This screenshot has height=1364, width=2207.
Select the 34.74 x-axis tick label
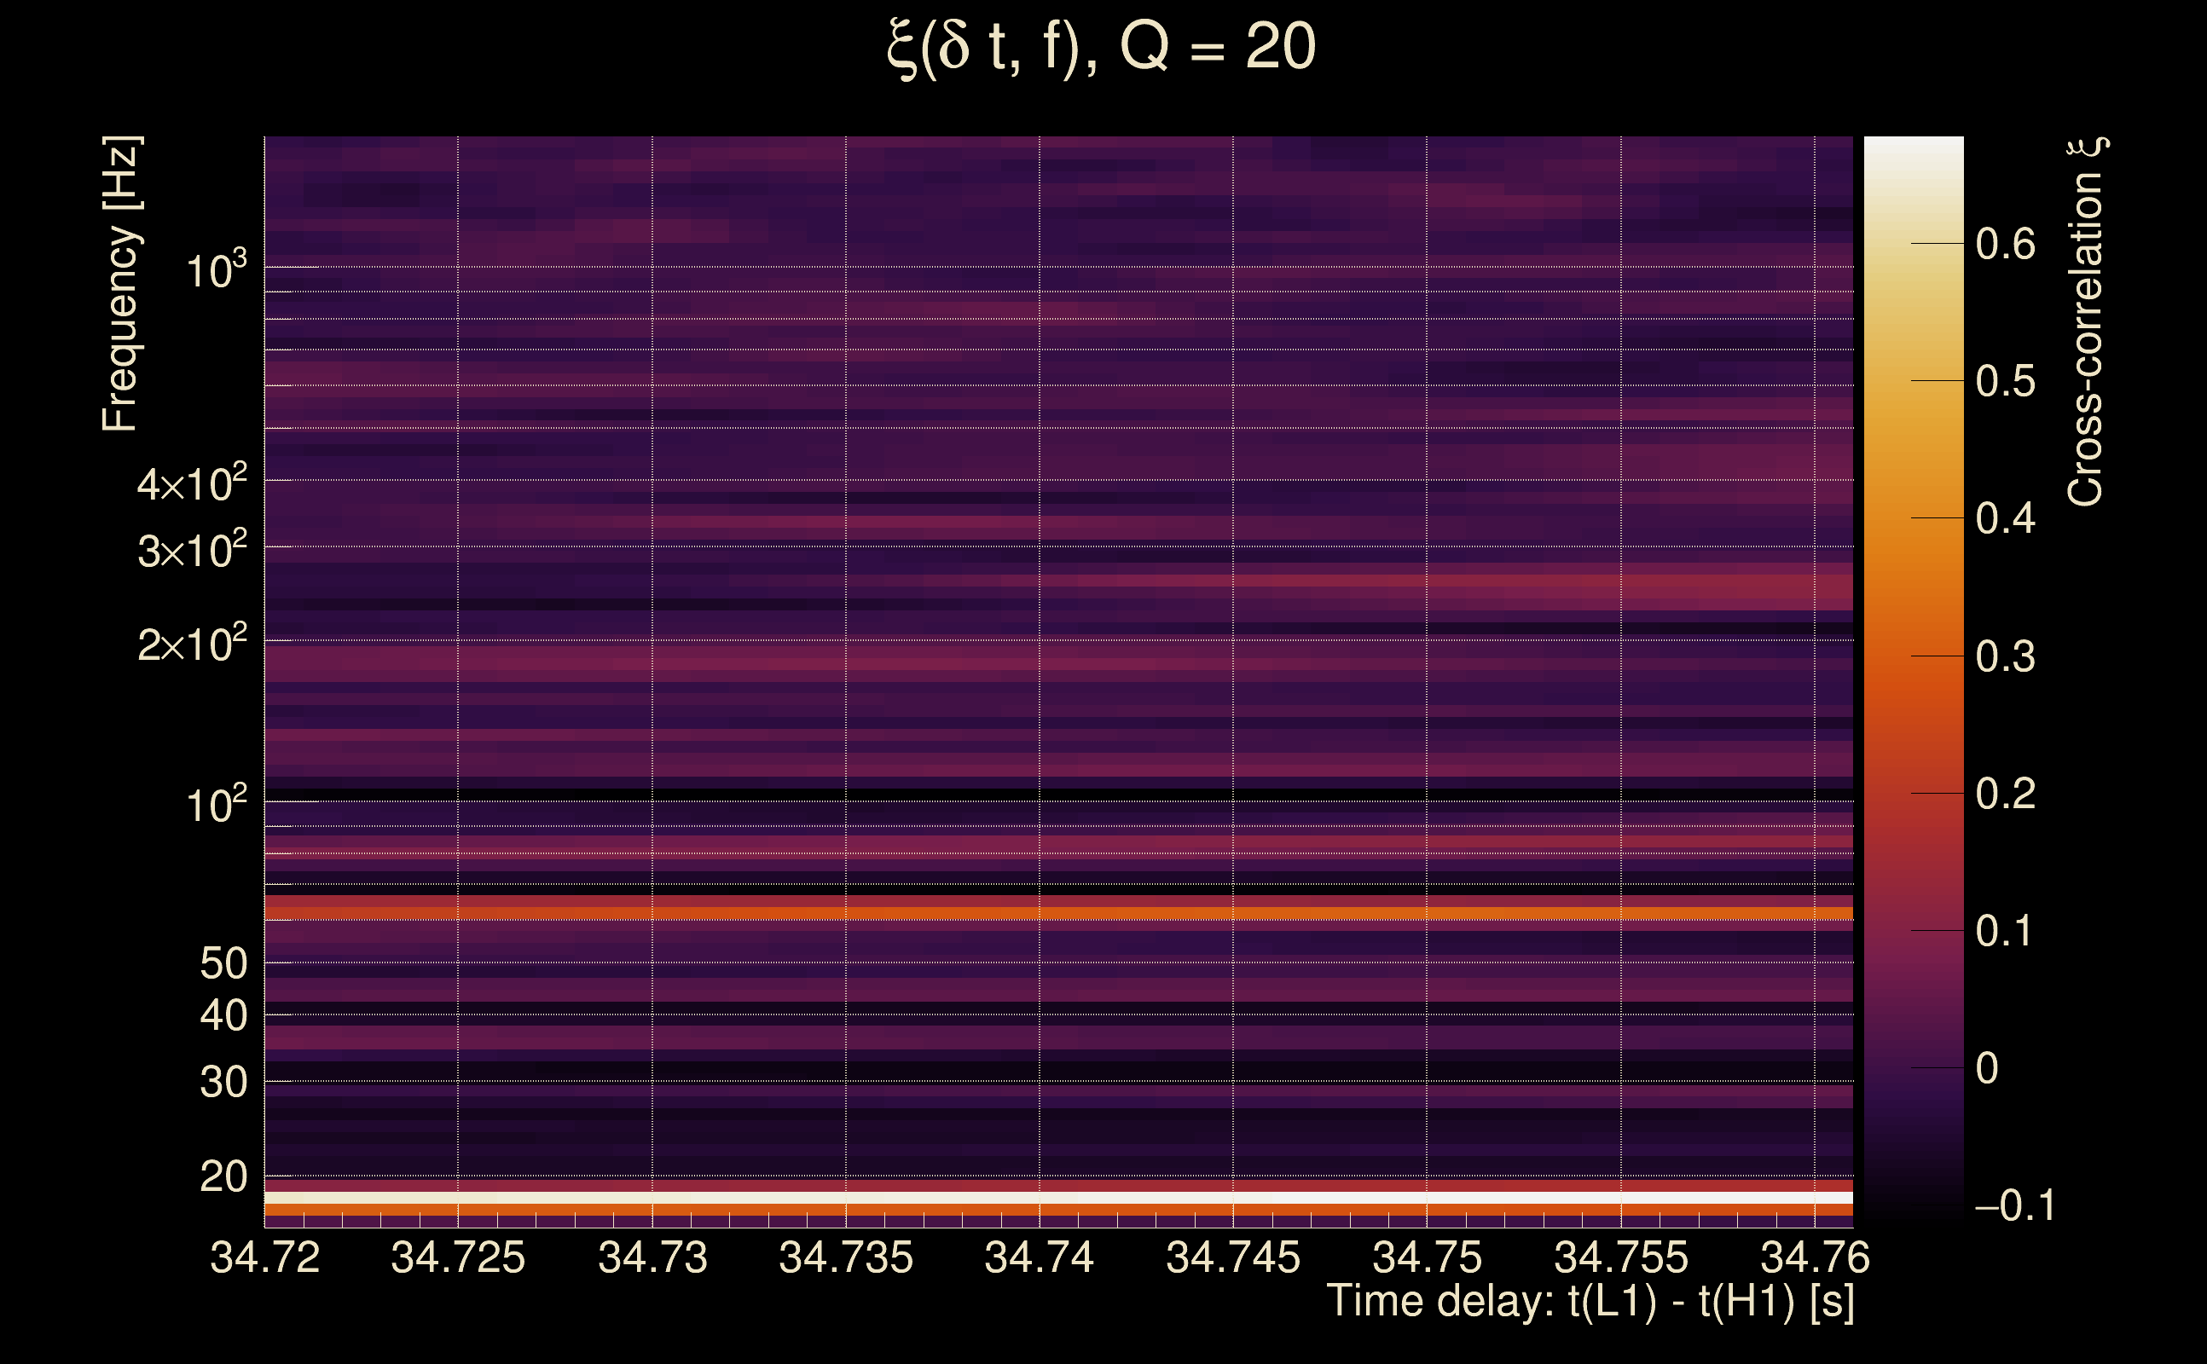[x=1039, y=1257]
